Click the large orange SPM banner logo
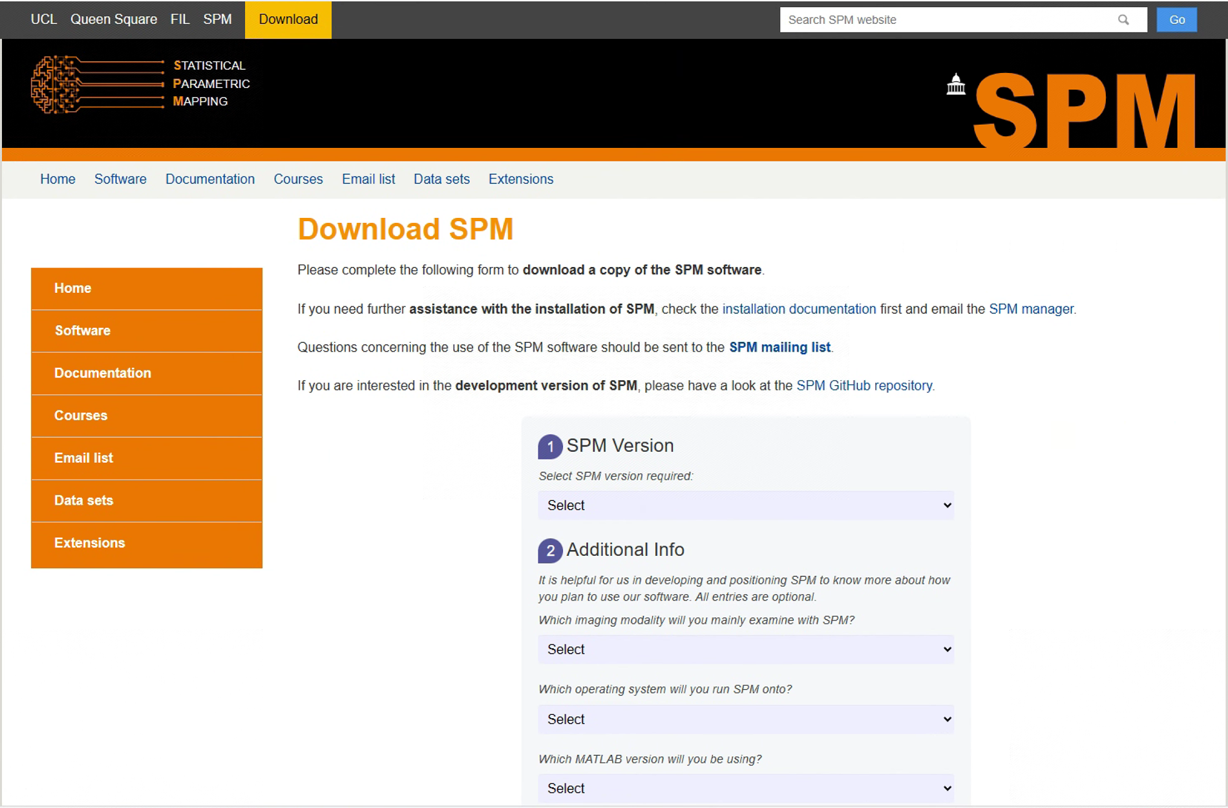This screenshot has width=1228, height=808. (1085, 110)
